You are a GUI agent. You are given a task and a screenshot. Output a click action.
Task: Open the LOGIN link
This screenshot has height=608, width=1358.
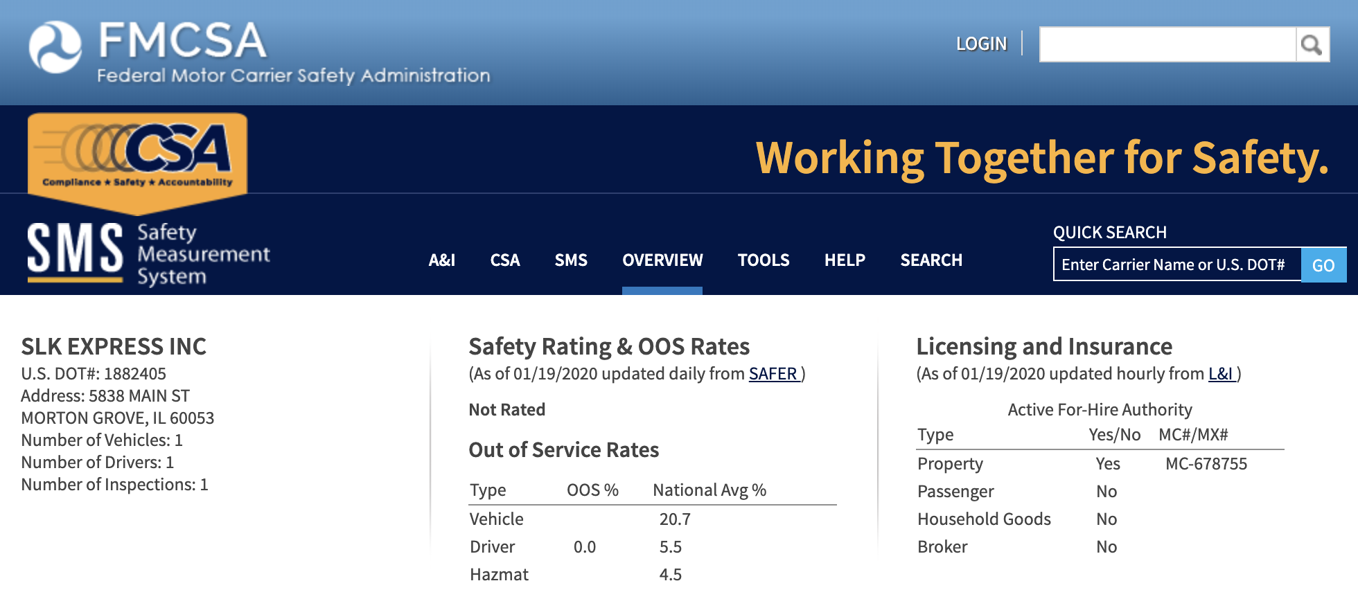tap(981, 44)
